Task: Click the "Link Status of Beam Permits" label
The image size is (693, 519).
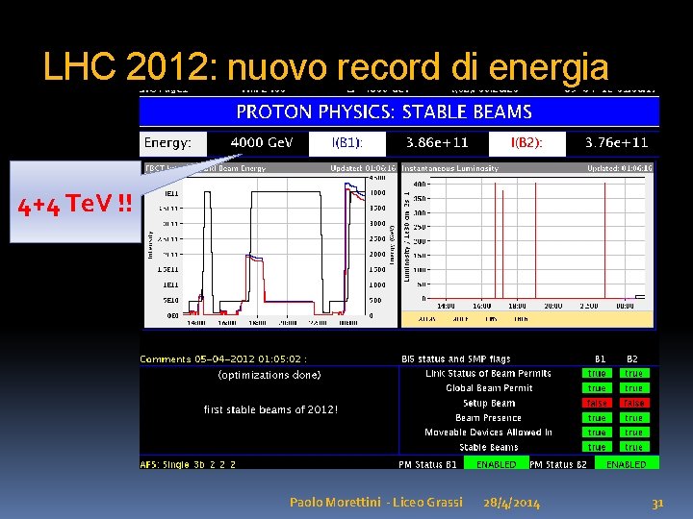Action: [x=488, y=373]
